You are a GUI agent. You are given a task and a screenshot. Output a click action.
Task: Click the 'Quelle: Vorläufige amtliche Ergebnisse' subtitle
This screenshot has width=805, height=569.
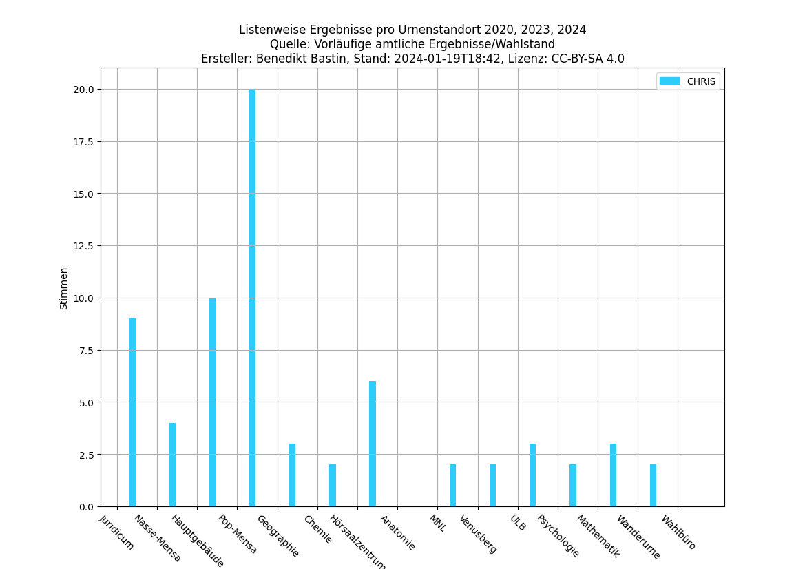tap(412, 44)
